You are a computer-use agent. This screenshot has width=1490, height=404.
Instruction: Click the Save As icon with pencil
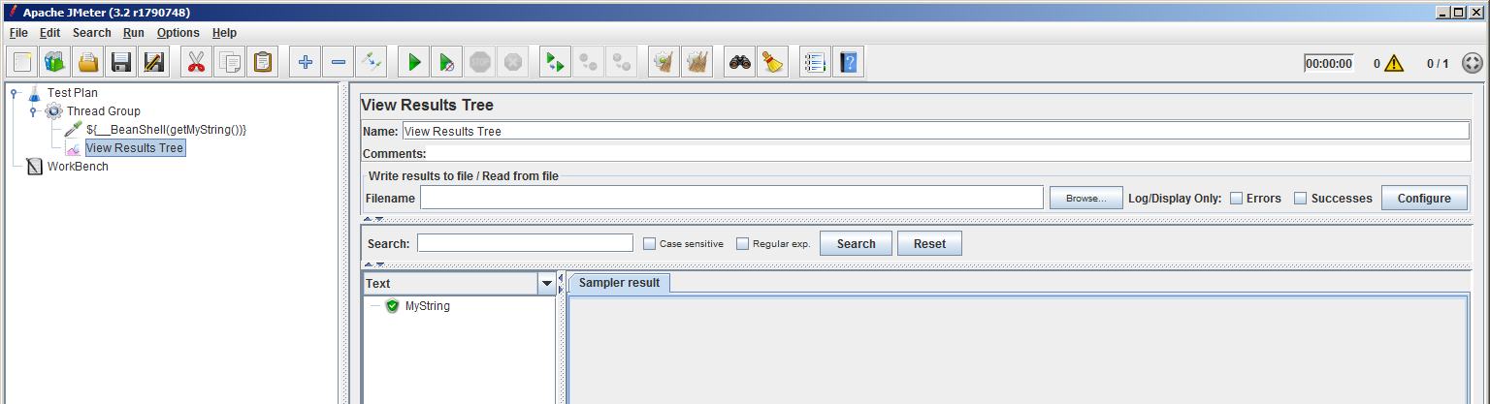pyautogui.click(x=153, y=63)
